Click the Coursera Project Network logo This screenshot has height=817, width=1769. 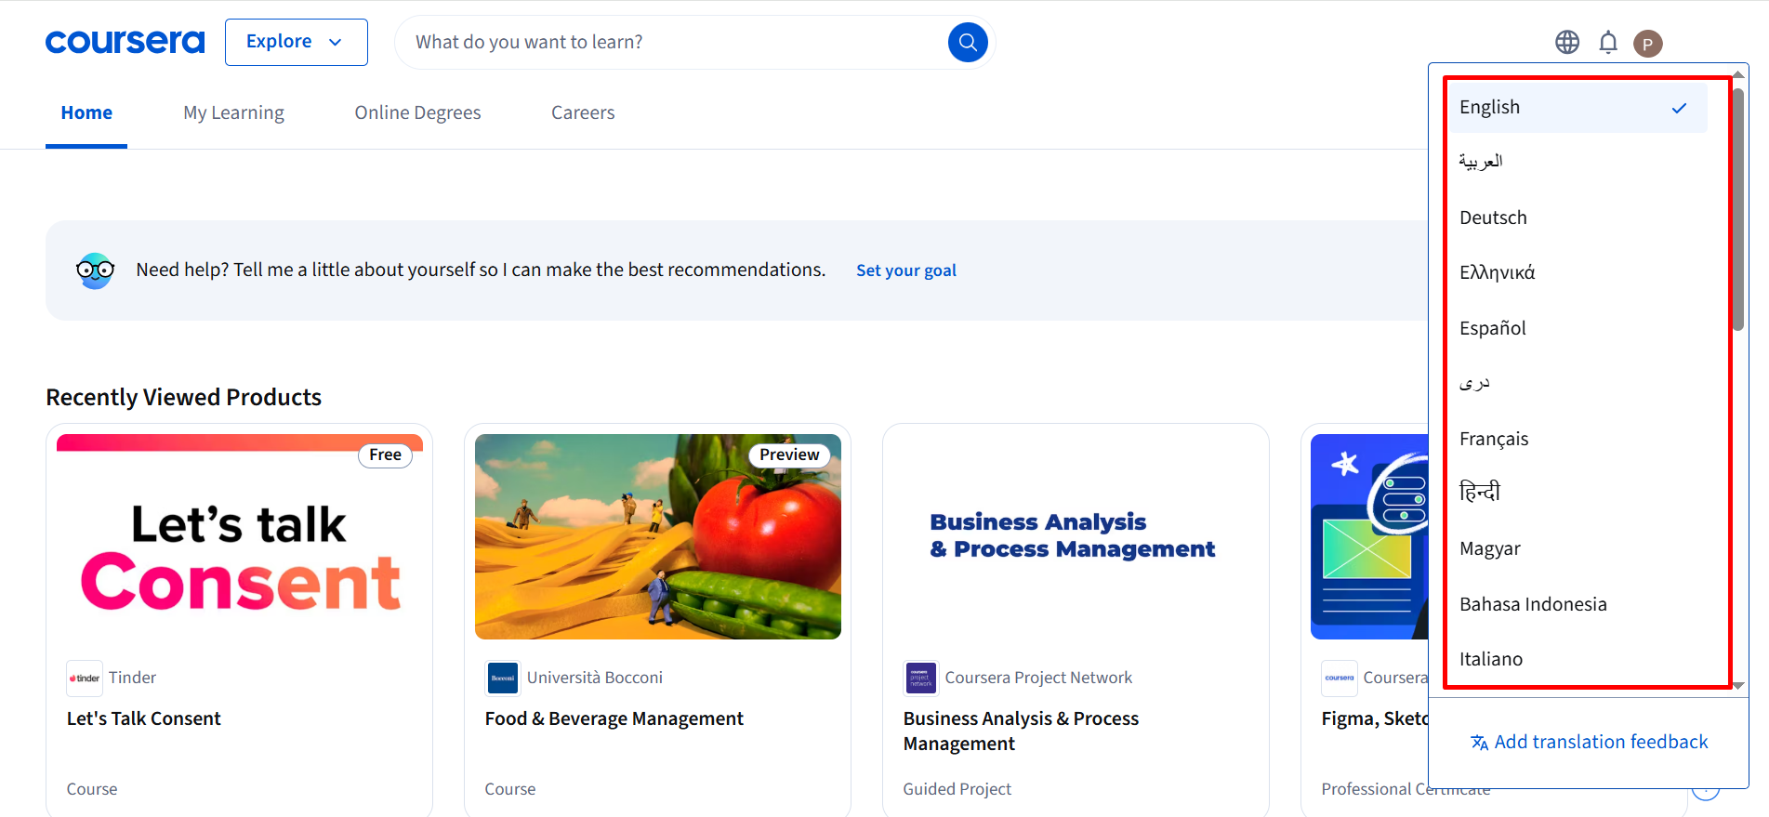[x=921, y=678]
